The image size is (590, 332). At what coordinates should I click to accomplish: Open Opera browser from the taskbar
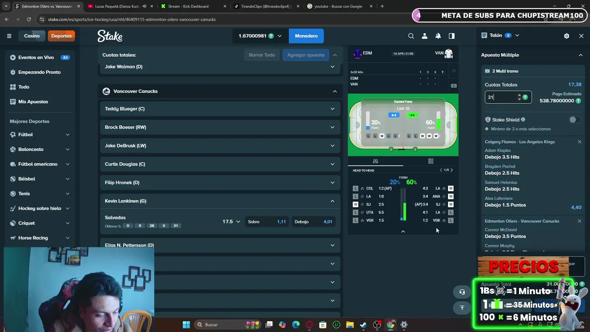309,325
